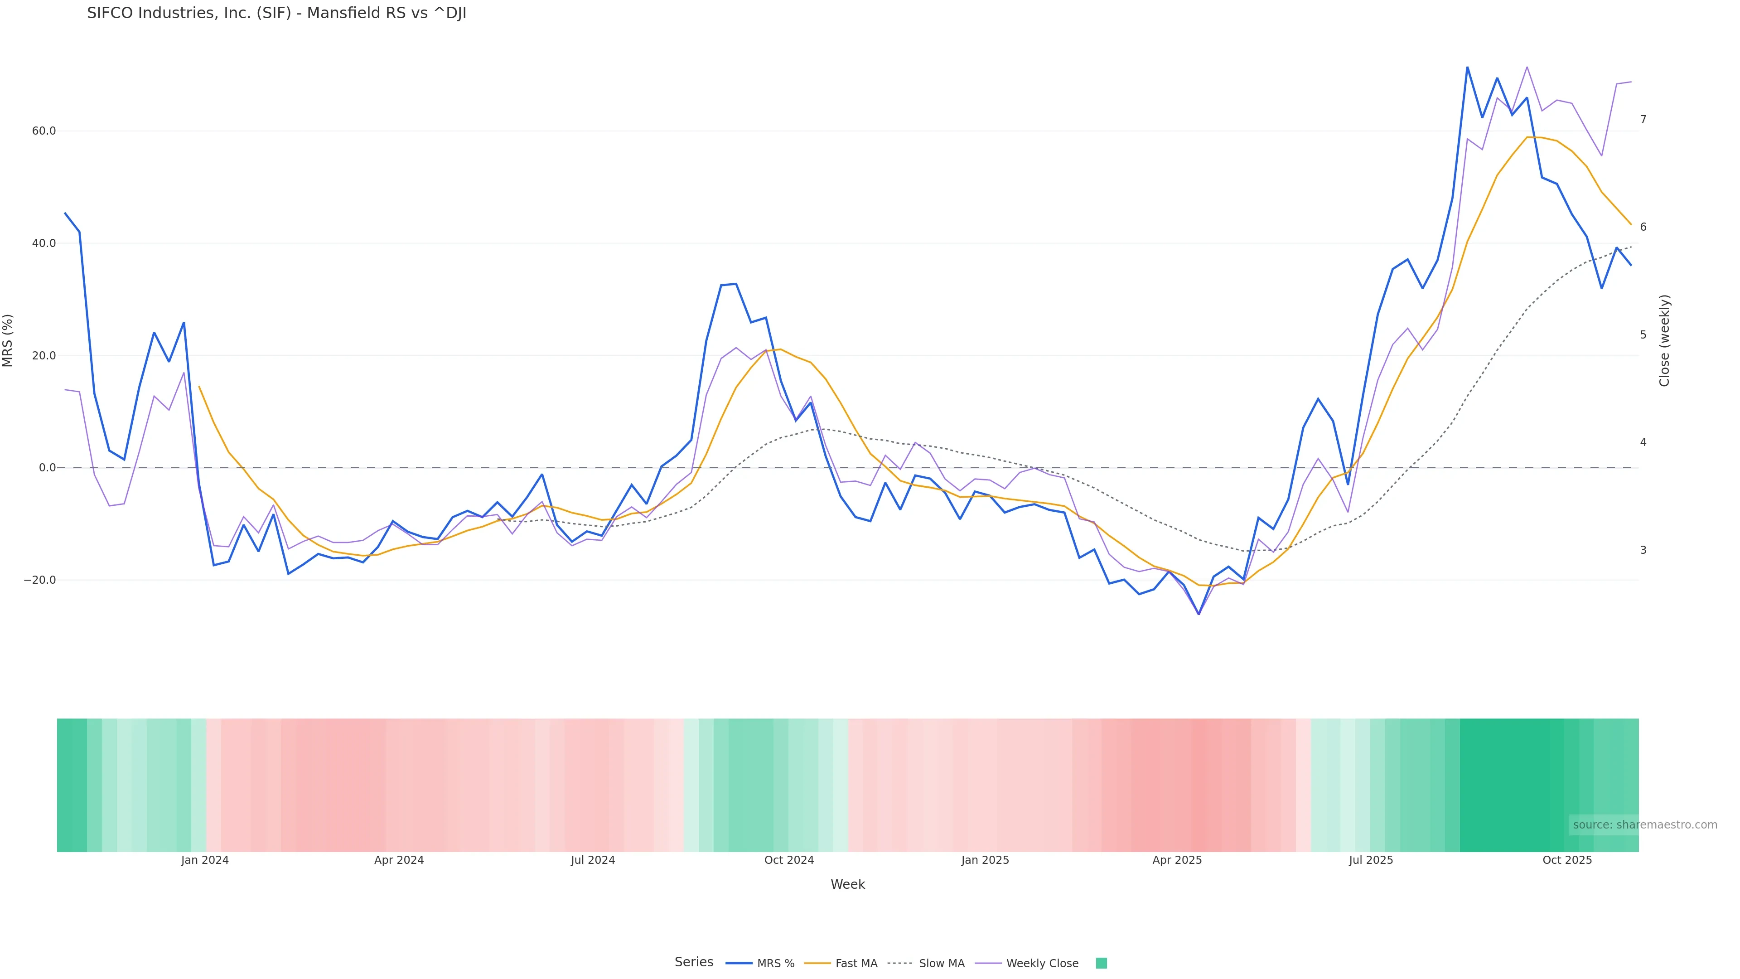Click the Series legend title
Viewport: 1740px width, 979px height.
(694, 962)
